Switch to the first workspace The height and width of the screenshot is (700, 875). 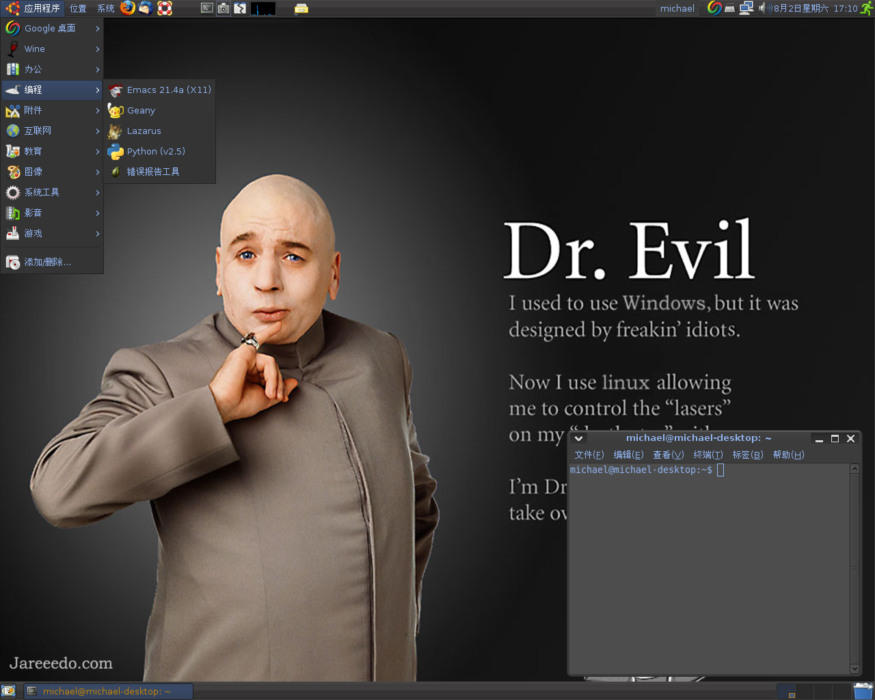[x=786, y=691]
